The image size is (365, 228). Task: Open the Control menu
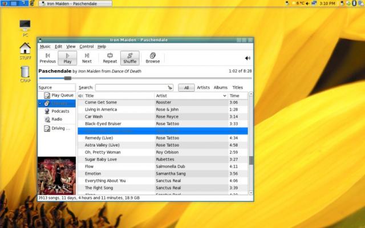87,47
